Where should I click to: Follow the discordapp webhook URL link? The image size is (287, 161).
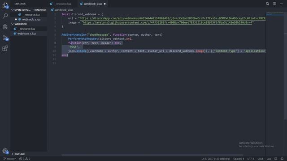click(x=172, y=18)
